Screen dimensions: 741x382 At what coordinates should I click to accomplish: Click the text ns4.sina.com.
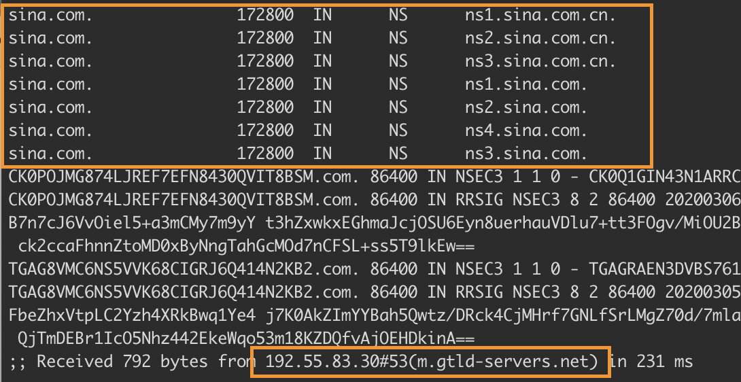tap(526, 131)
